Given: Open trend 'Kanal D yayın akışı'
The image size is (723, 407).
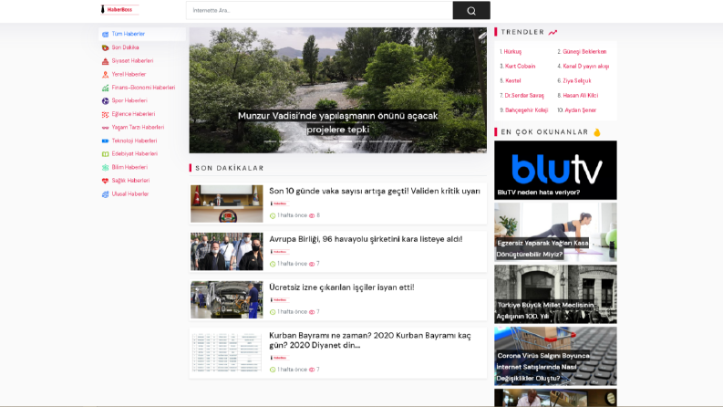Looking at the screenshot, I should [586, 67].
